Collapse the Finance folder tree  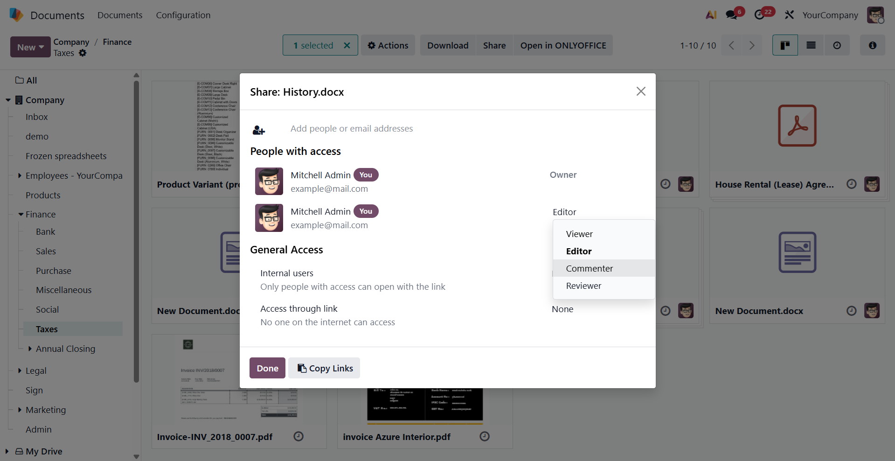pos(21,215)
